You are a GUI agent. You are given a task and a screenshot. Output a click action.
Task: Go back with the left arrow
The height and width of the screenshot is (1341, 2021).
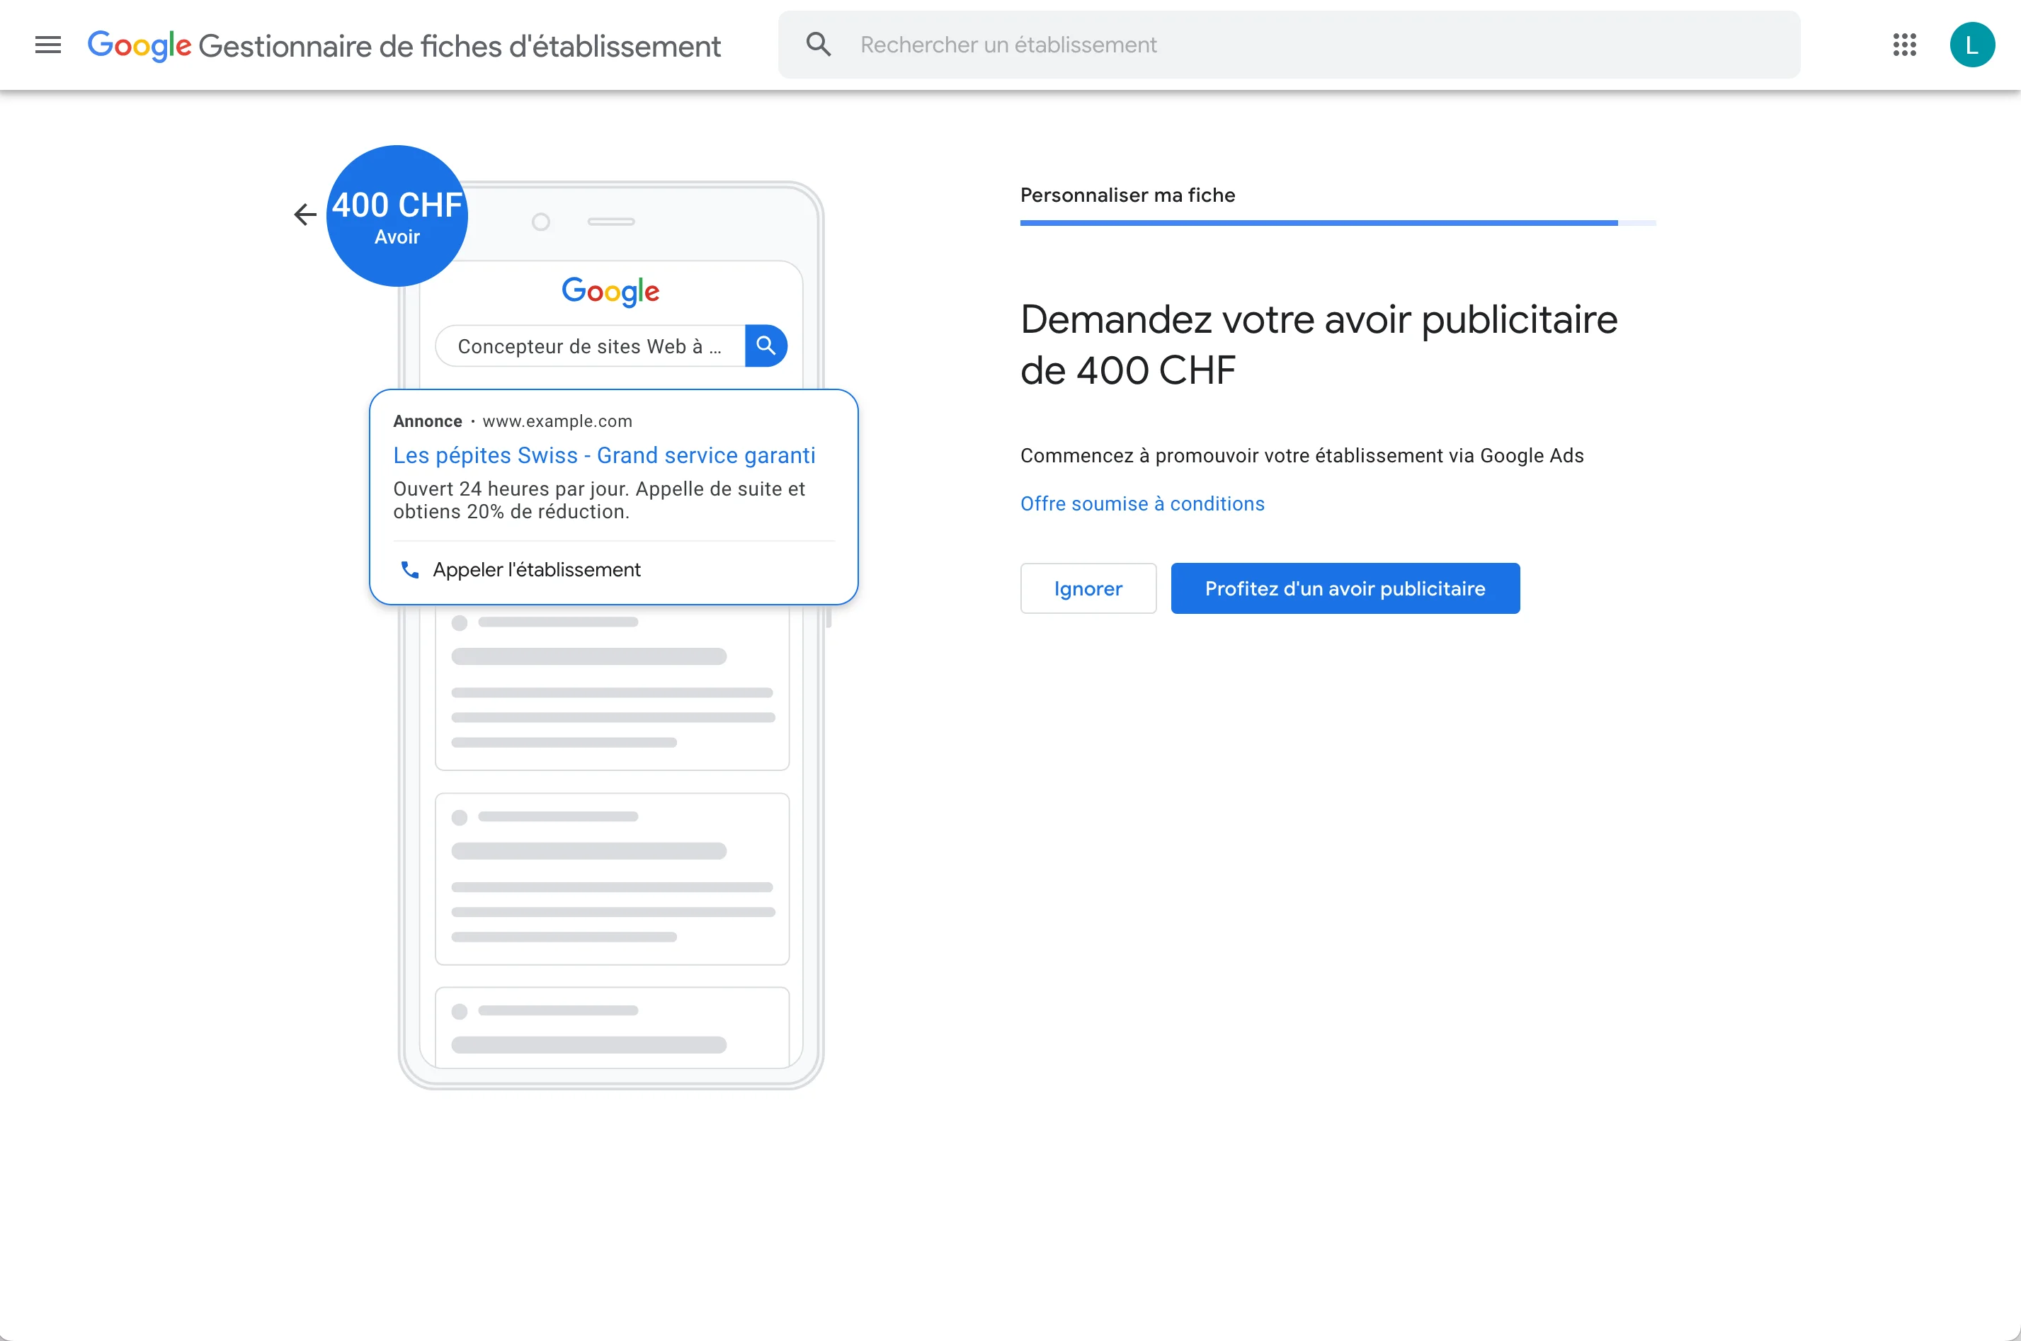pyautogui.click(x=305, y=214)
